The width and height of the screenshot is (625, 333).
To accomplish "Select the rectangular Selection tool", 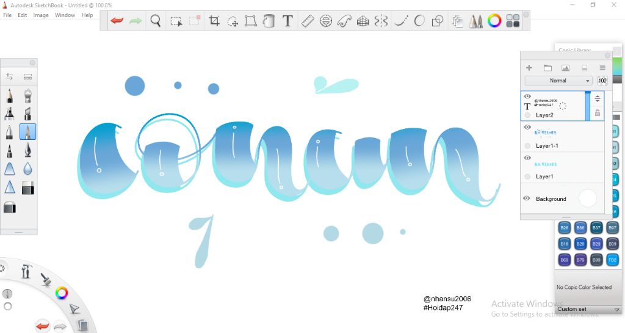I will (x=176, y=21).
